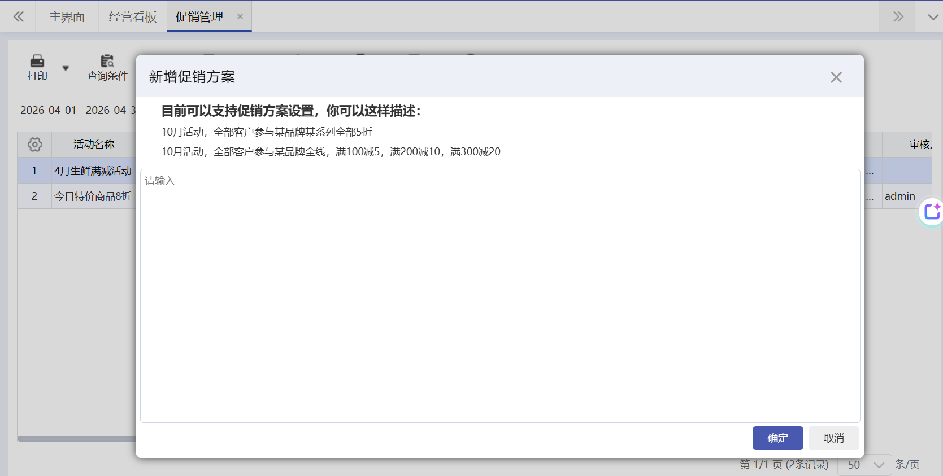Switch to the 经营看板 tab
Viewport: 943px width, 476px height.
pos(132,17)
